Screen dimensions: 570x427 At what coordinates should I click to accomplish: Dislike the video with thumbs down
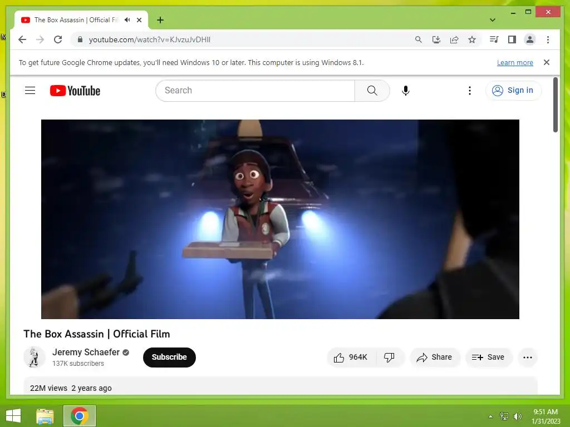click(389, 358)
